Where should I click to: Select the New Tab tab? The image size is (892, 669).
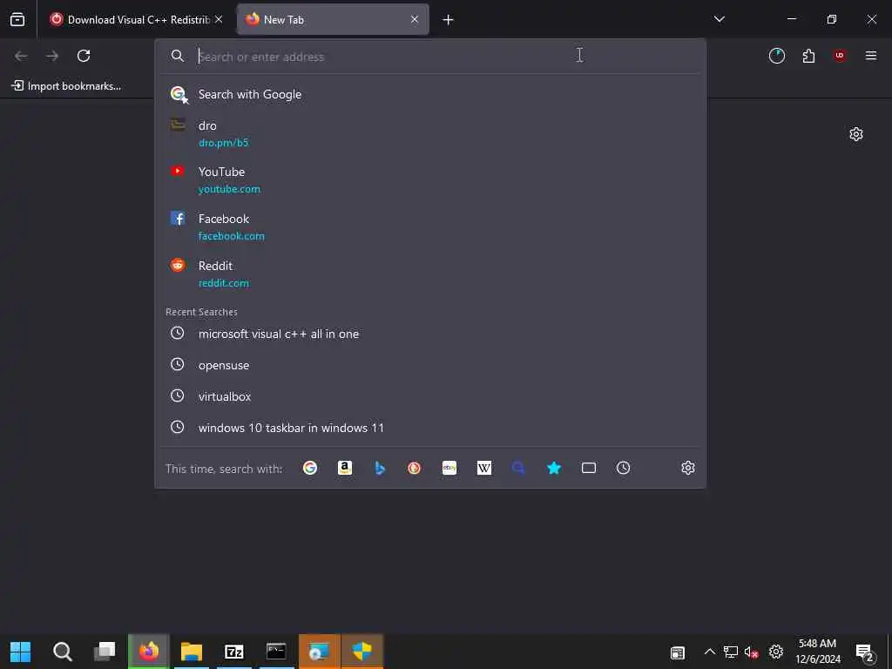(333, 19)
